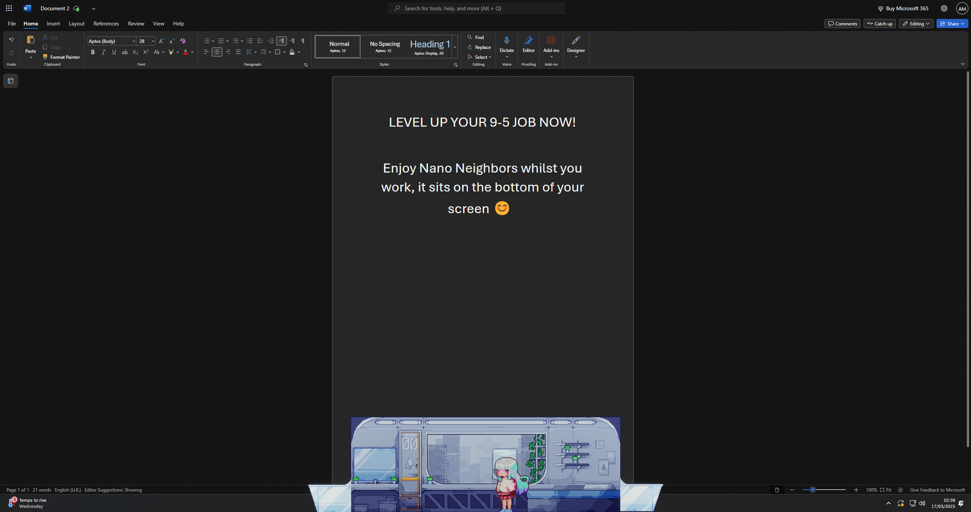
Task: Open the Select dropdown in Editing
Action: 479,57
